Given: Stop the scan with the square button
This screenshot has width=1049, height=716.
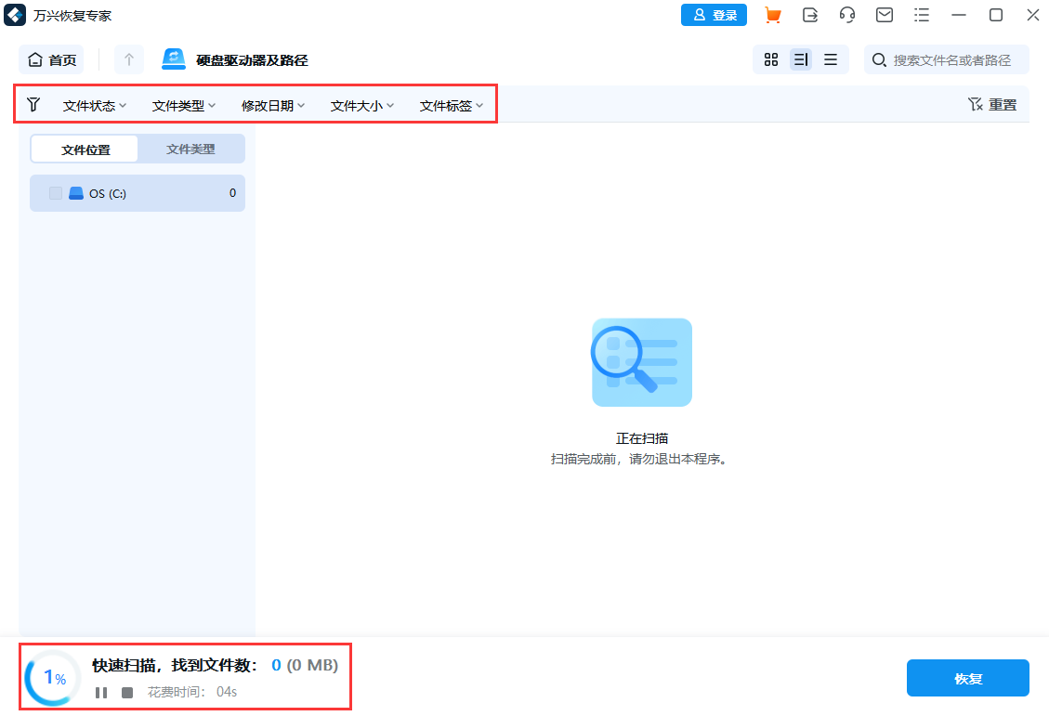Looking at the screenshot, I should pos(127,693).
